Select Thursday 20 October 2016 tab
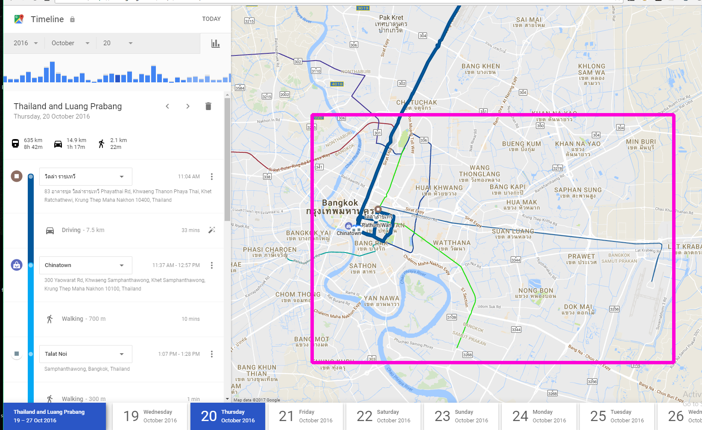Screen dimensions: 702x430 coord(228,416)
